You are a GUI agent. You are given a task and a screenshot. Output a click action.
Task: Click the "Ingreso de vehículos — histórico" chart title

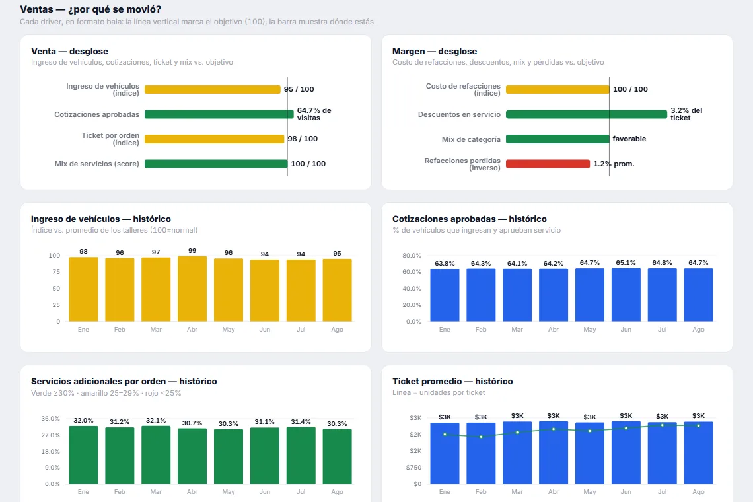click(101, 219)
